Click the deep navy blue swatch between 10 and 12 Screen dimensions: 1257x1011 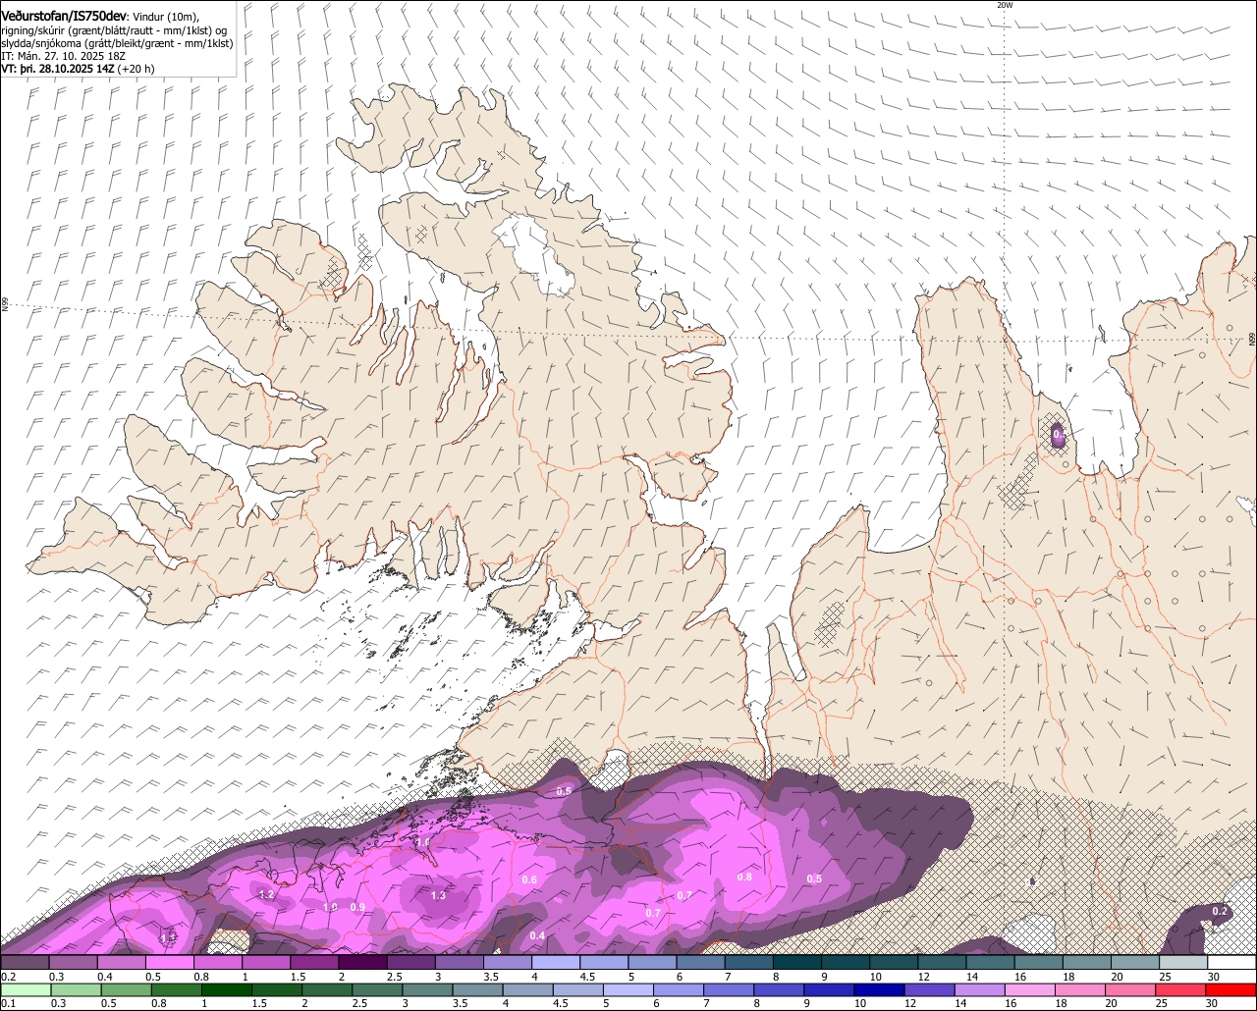(x=878, y=989)
